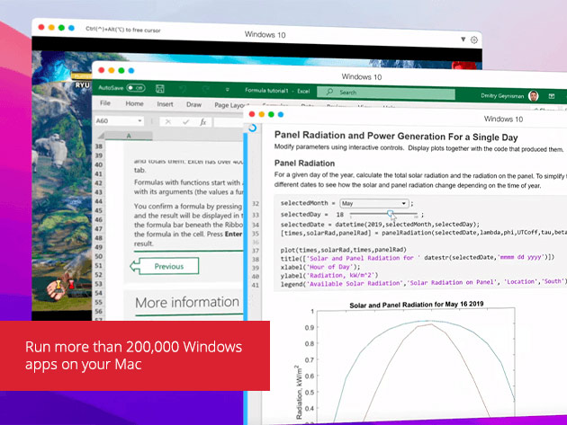
Task: Click the More information heading in Excel
Action: click(187, 302)
